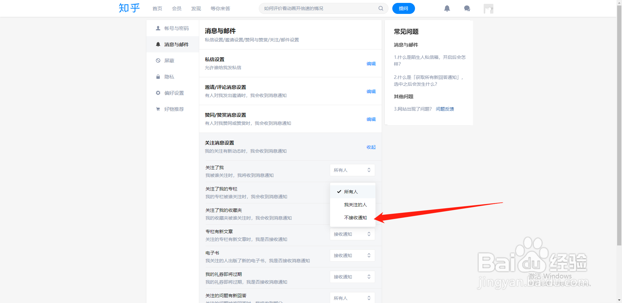
Task: Open 屏蔽 settings via the block icon
Action: pyautogui.click(x=158, y=60)
